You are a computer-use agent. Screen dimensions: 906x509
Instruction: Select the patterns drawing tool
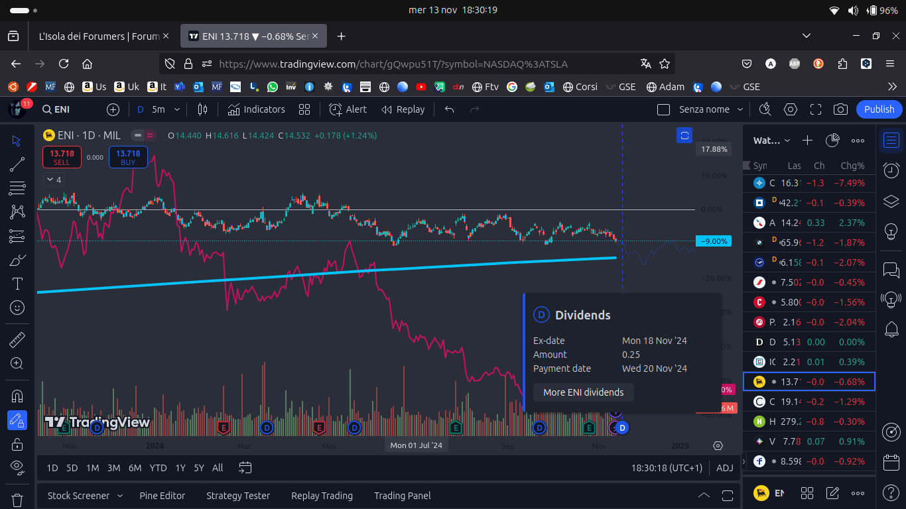click(x=17, y=212)
